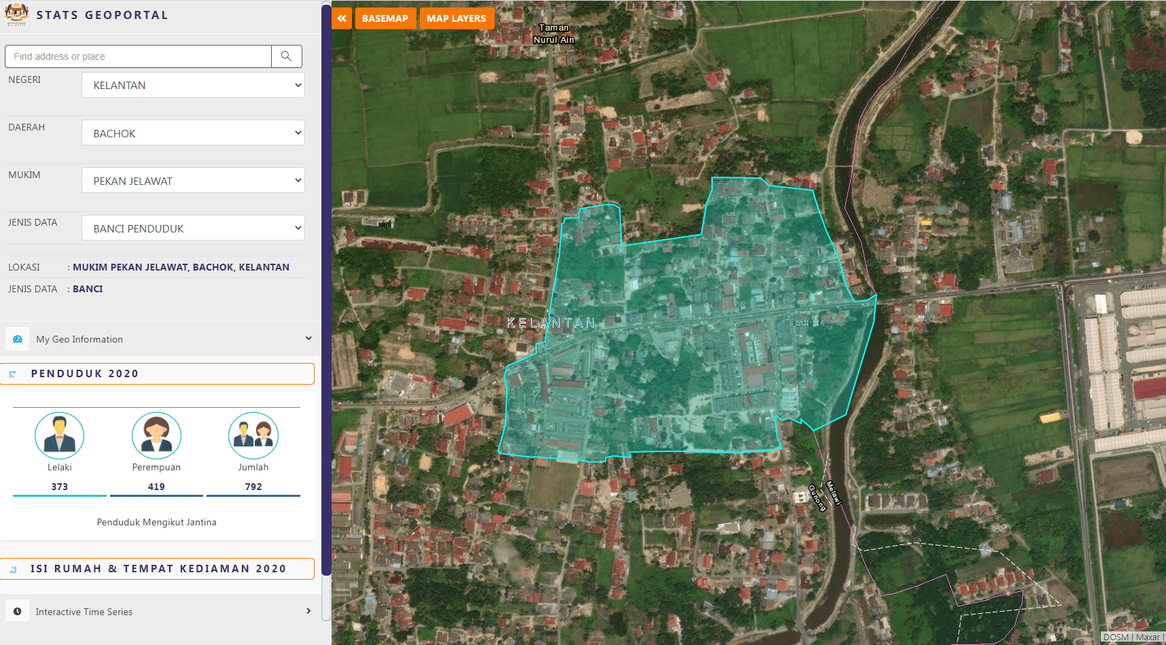The height and width of the screenshot is (645, 1166).
Task: Open the MAP LAYERS menu
Action: tap(457, 18)
